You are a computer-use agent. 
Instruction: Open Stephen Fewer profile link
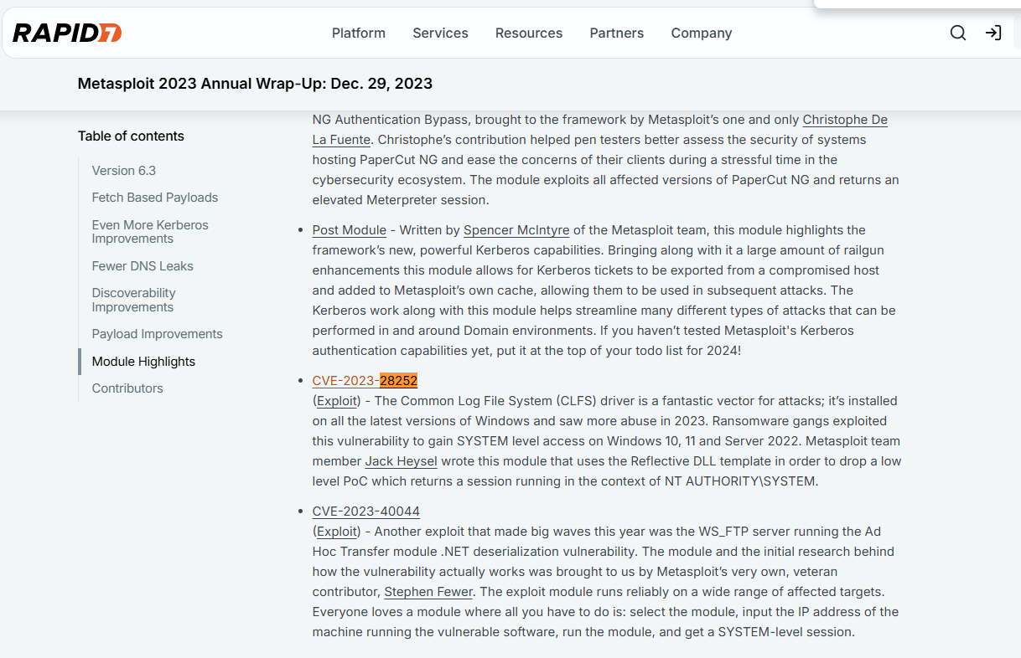point(429,592)
